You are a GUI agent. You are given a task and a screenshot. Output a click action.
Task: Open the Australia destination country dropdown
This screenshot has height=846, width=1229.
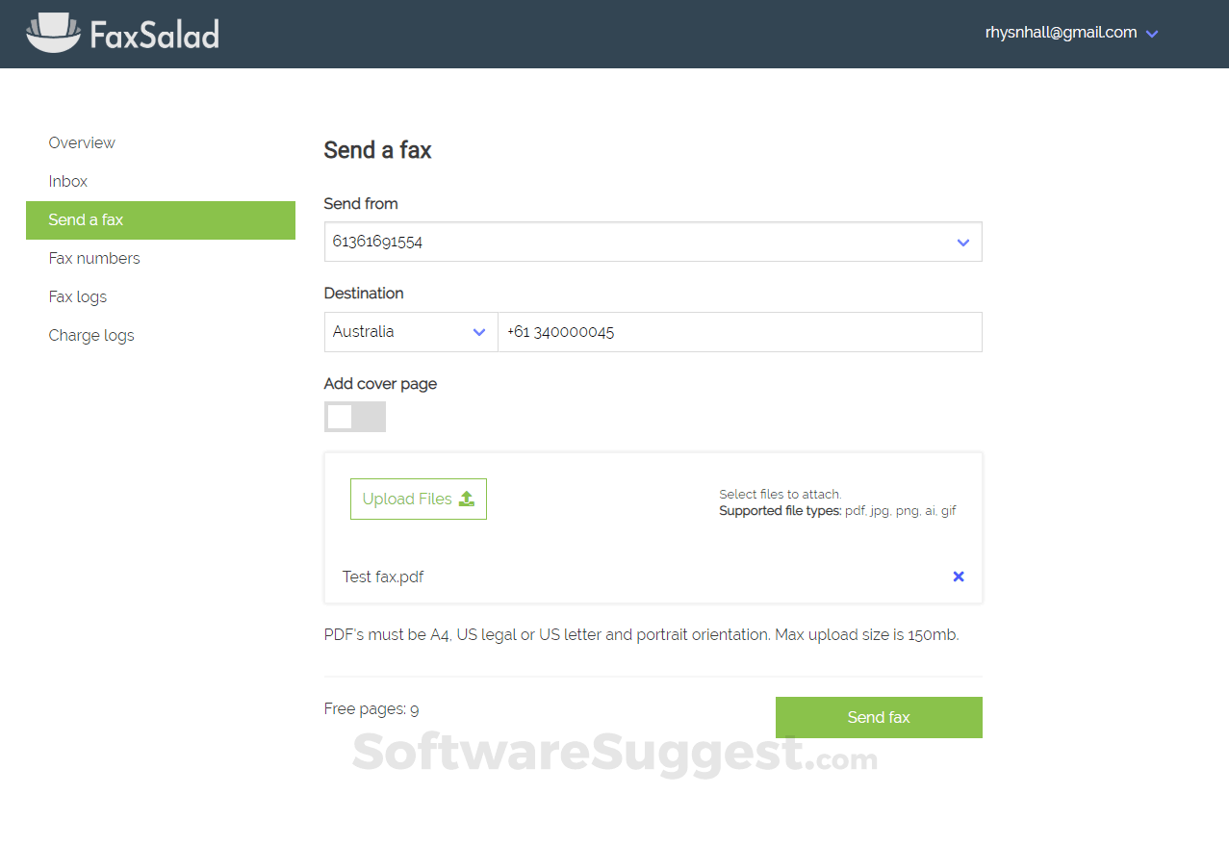coord(411,331)
